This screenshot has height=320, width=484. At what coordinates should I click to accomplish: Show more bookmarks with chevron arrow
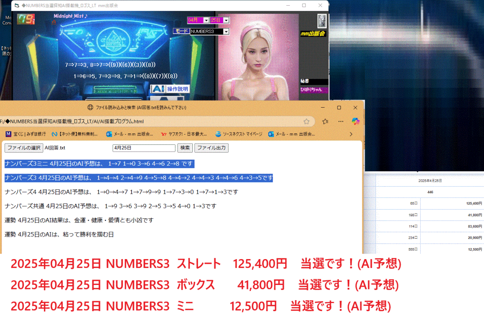(x=351, y=134)
